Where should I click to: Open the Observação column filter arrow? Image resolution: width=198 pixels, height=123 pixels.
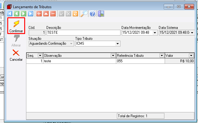[113, 56]
